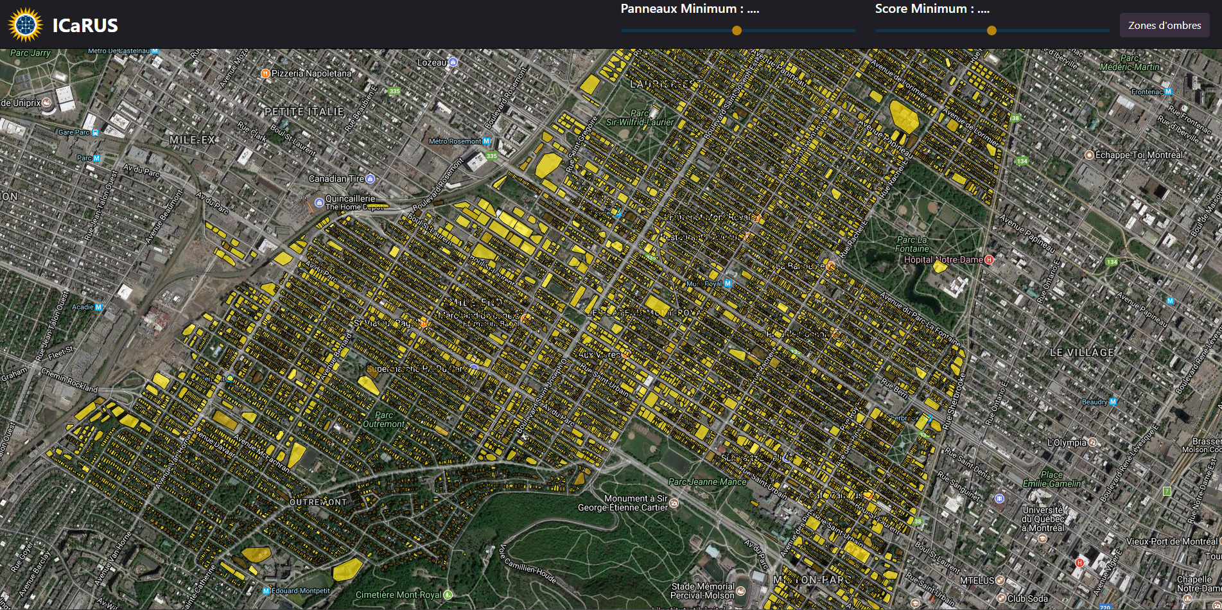The height and width of the screenshot is (610, 1222).
Task: Select the Lozeau store marker
Action: [x=453, y=62]
